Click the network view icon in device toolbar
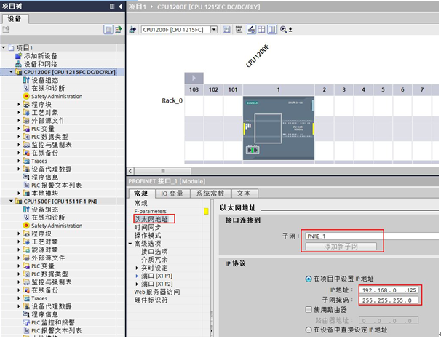 tap(132, 30)
